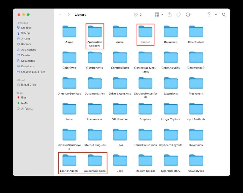Open All Tags… in the sidebar

tap(25, 109)
